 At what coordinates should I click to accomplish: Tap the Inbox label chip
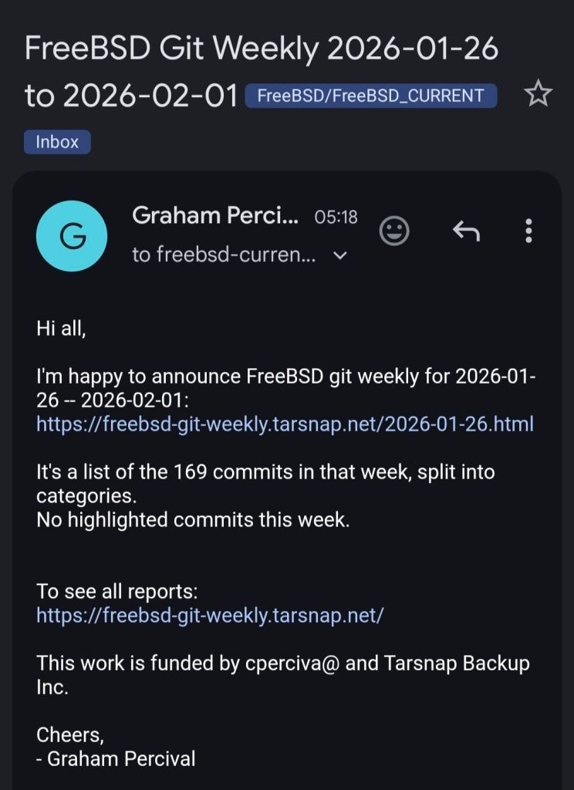click(57, 142)
